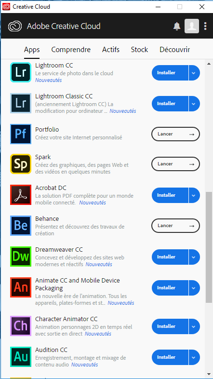
Task: Click the Acrobat DC app icon
Action: click(x=21, y=195)
